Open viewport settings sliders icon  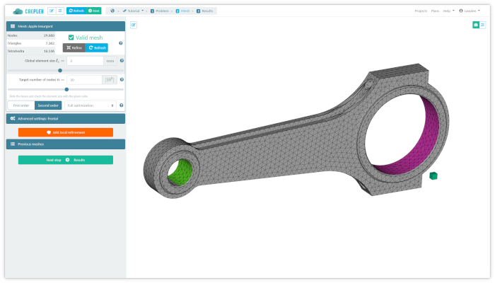483,25
